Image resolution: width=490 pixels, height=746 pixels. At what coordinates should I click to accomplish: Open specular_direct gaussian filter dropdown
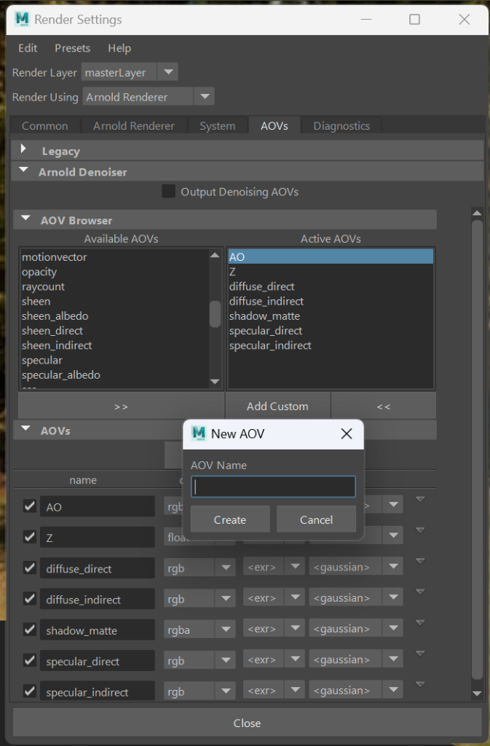coord(356,659)
